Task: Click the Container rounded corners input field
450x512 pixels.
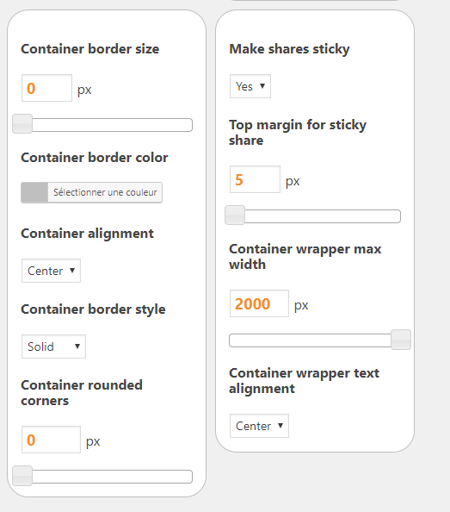Action: pyautogui.click(x=51, y=440)
